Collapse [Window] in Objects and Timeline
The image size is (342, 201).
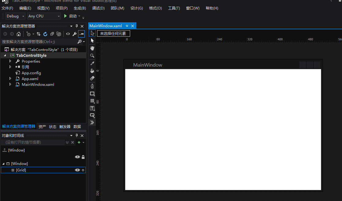click(3, 164)
